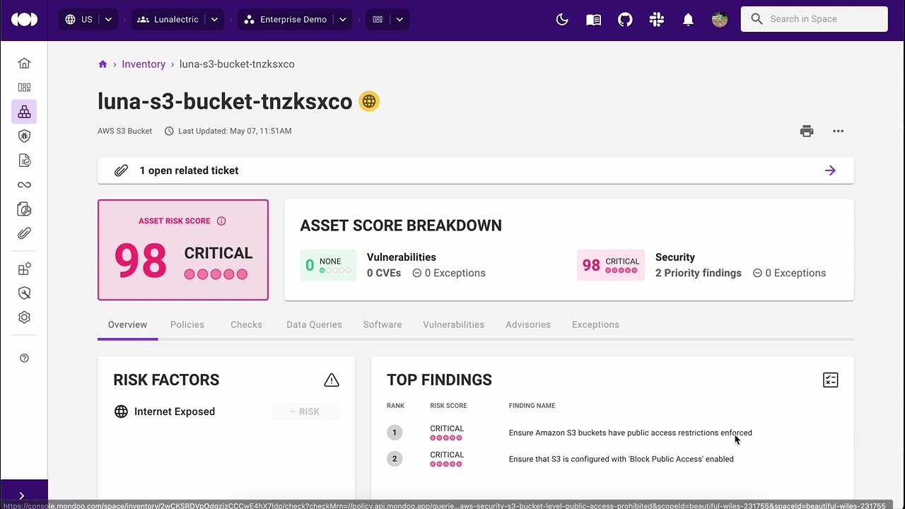905x509 pixels.
Task: Open the 'Block Public Access' enabled finding
Action: point(621,460)
